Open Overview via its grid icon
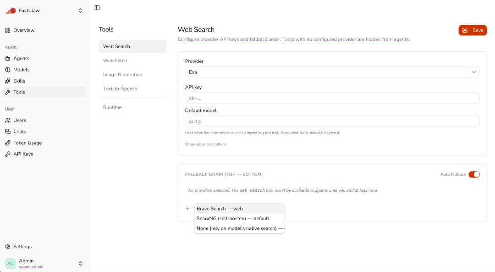 point(8,30)
